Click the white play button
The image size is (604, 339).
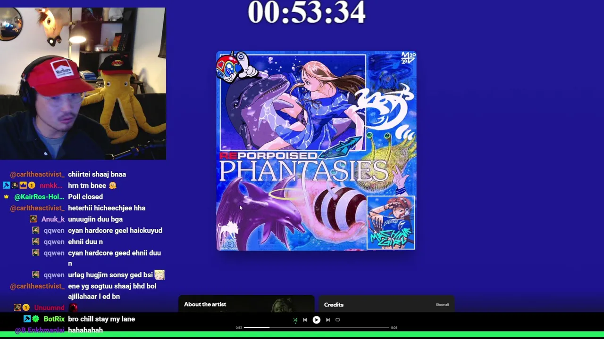[316, 320]
